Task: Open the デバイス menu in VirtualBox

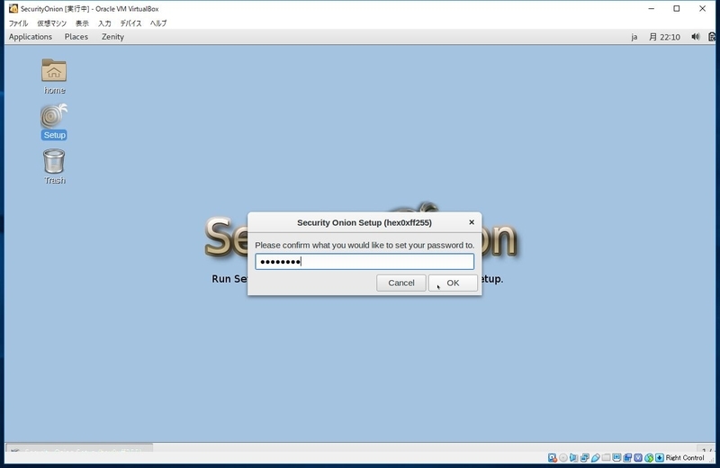Action: coord(130,23)
